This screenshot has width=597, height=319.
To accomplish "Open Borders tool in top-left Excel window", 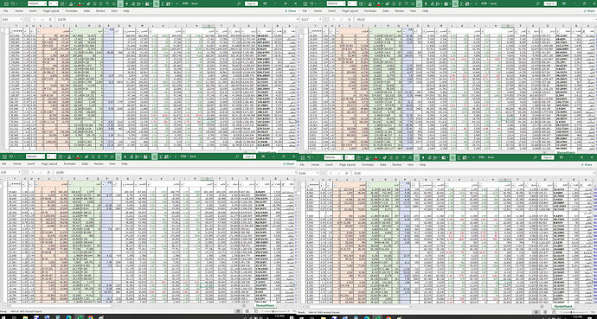I will pos(62,3).
